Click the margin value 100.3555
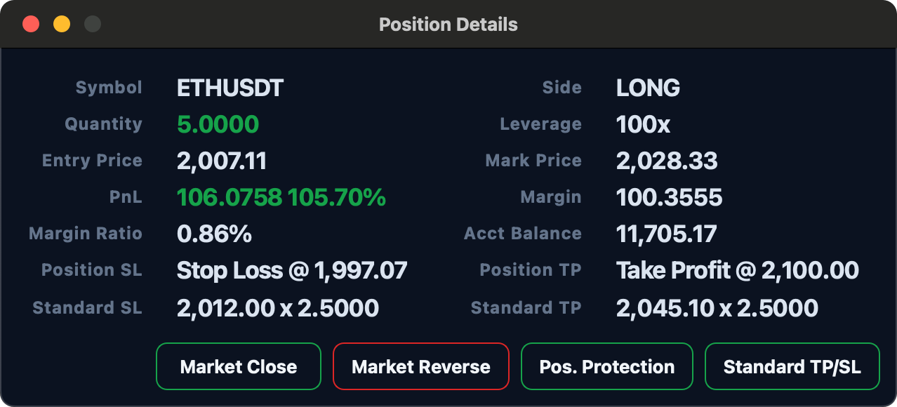 tap(669, 197)
